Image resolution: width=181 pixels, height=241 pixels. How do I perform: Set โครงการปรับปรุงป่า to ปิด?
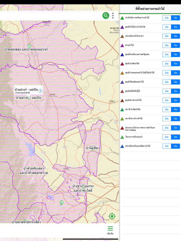[x=175, y=137]
